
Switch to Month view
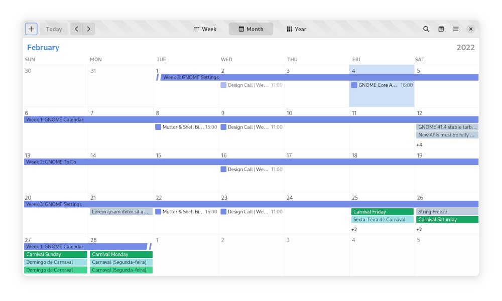tap(251, 29)
